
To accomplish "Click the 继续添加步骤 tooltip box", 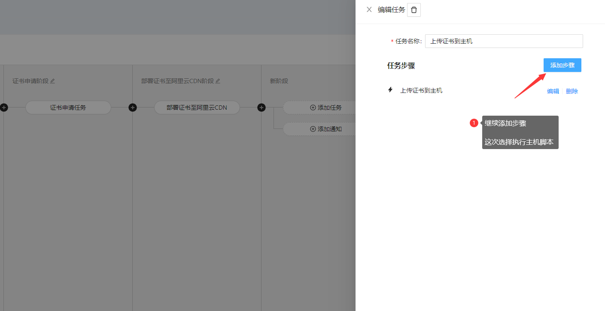I will [520, 132].
